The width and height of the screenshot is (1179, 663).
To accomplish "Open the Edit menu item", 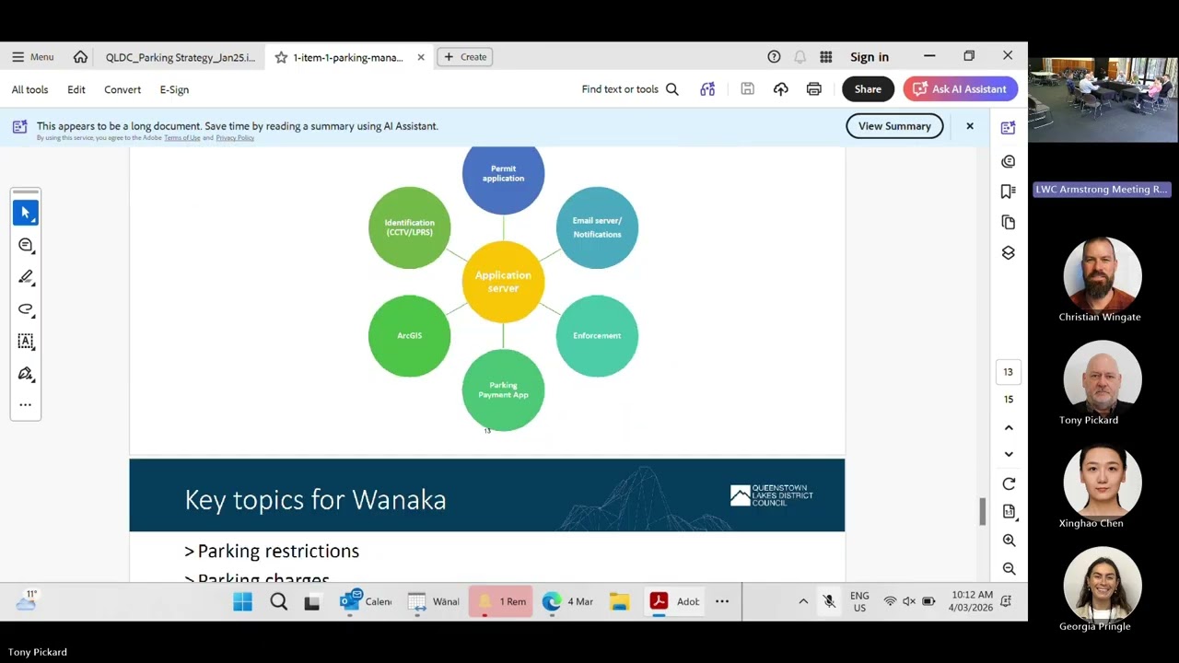I will pyautogui.click(x=76, y=89).
